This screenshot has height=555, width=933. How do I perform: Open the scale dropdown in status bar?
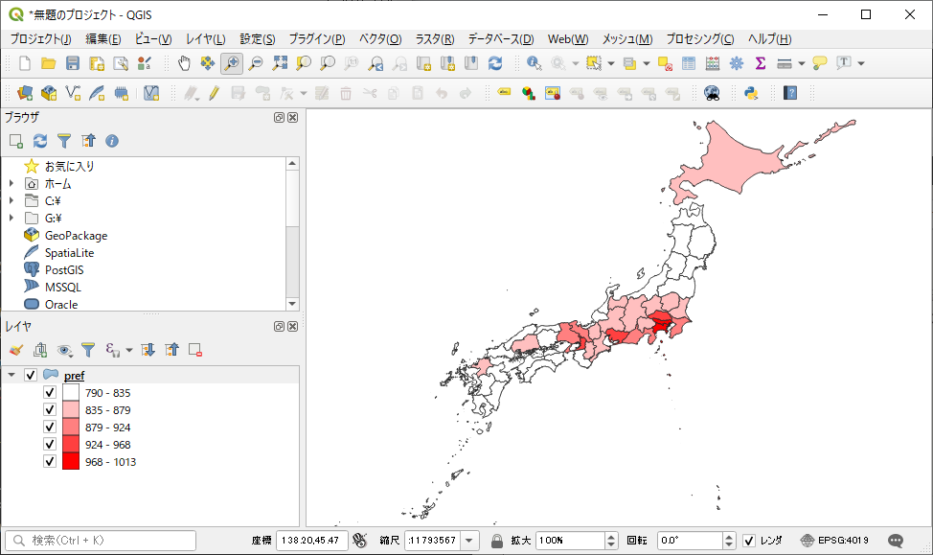click(469, 541)
